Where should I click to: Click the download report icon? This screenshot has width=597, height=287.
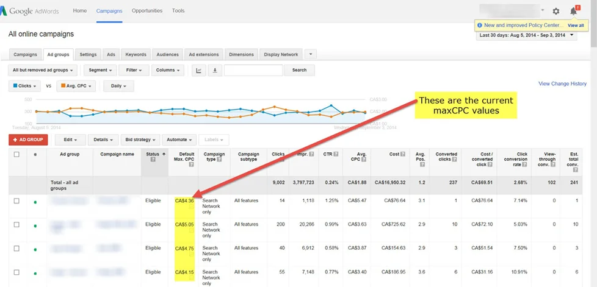click(x=214, y=70)
